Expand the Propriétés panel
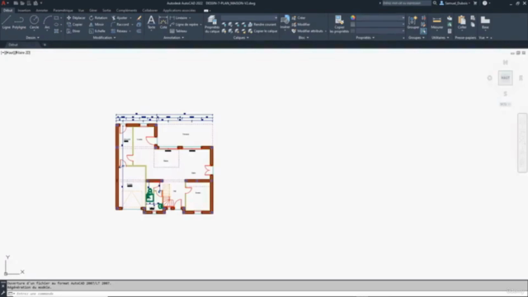The width and height of the screenshot is (528, 297). click(365, 38)
